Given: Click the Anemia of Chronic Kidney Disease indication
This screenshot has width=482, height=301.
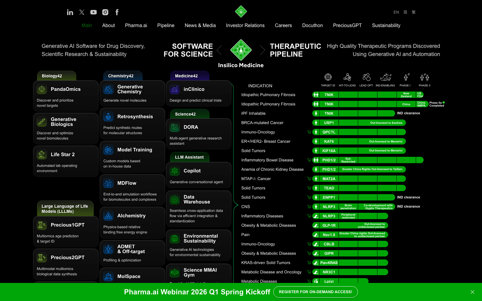Looking at the screenshot, I should click(x=272, y=169).
